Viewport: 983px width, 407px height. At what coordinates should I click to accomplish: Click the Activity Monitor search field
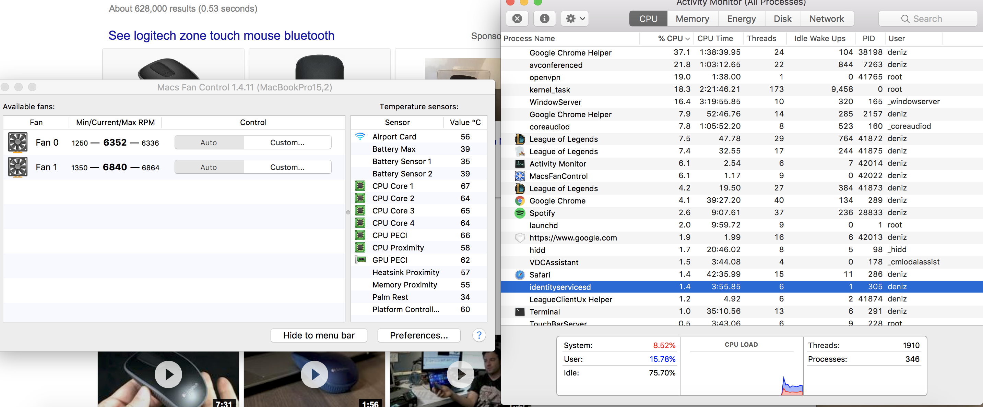(927, 19)
